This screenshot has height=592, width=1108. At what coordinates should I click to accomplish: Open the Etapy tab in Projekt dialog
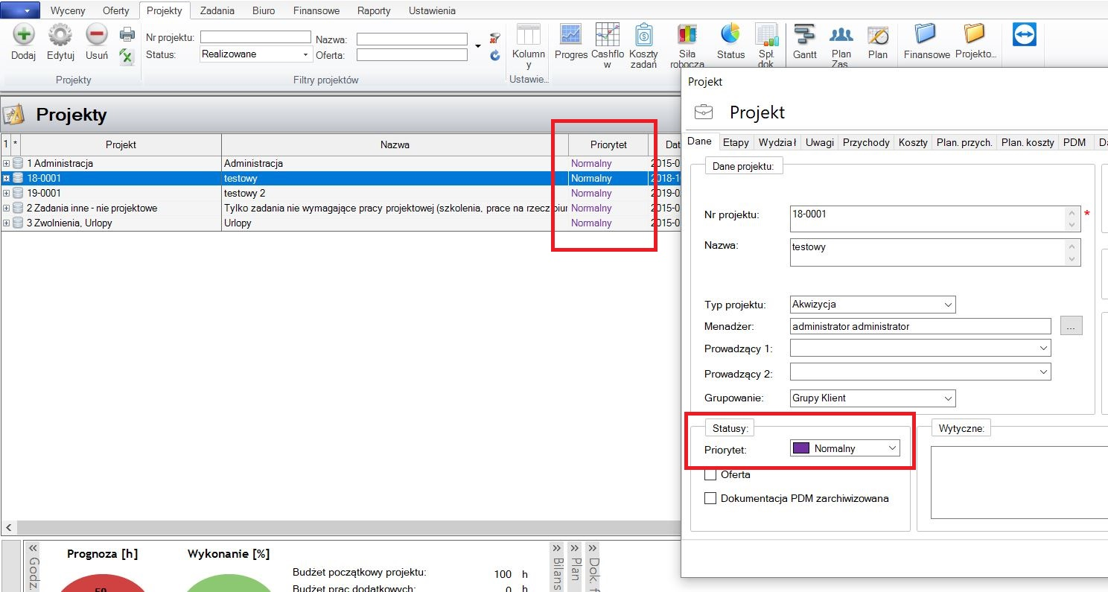click(x=736, y=142)
